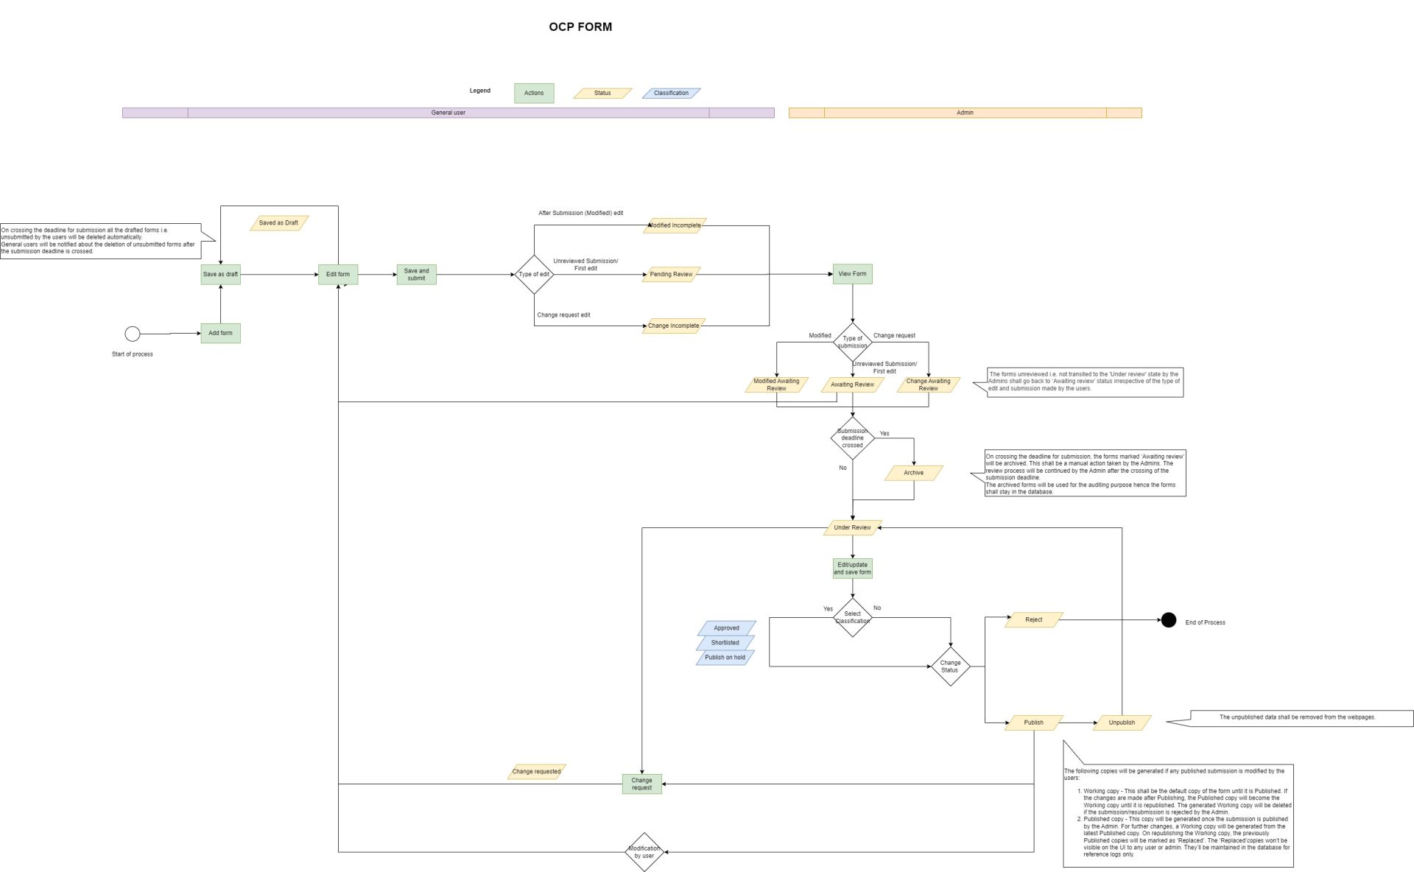Image resolution: width=1414 pixels, height=872 pixels.
Task: Click the Save as draft action box
Action: pyautogui.click(x=220, y=274)
